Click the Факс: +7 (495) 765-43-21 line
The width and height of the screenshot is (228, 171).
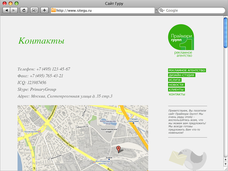pyautogui.click(x=40, y=76)
